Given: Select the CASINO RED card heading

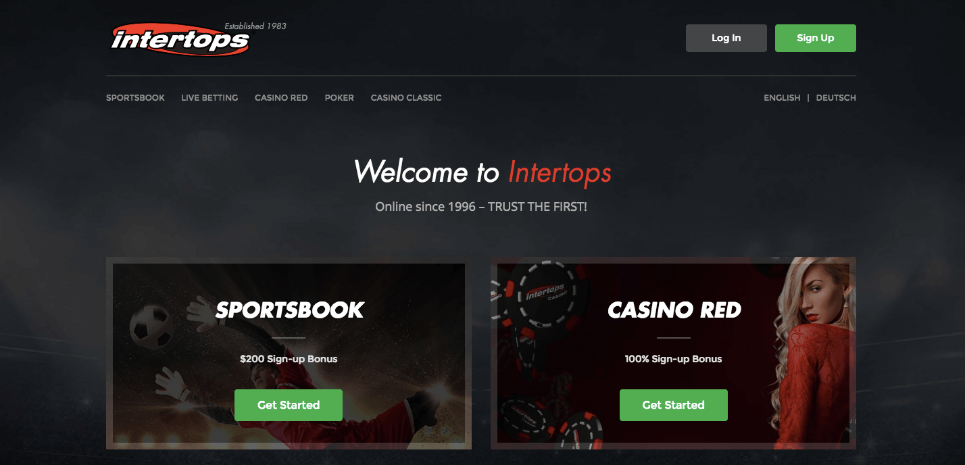Looking at the screenshot, I should pyautogui.click(x=674, y=310).
